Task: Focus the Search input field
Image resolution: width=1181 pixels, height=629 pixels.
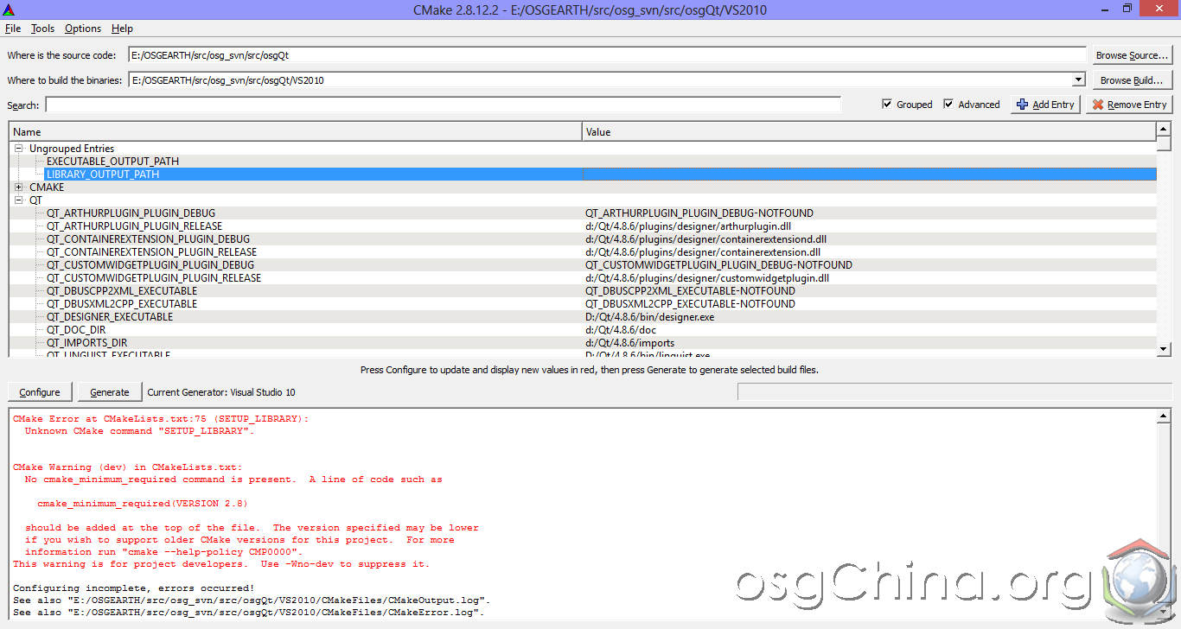Action: pyautogui.click(x=443, y=105)
